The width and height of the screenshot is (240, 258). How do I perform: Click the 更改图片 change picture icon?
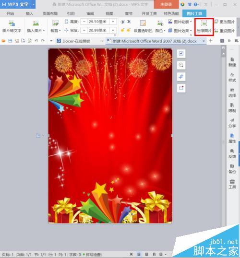click(x=225, y=22)
